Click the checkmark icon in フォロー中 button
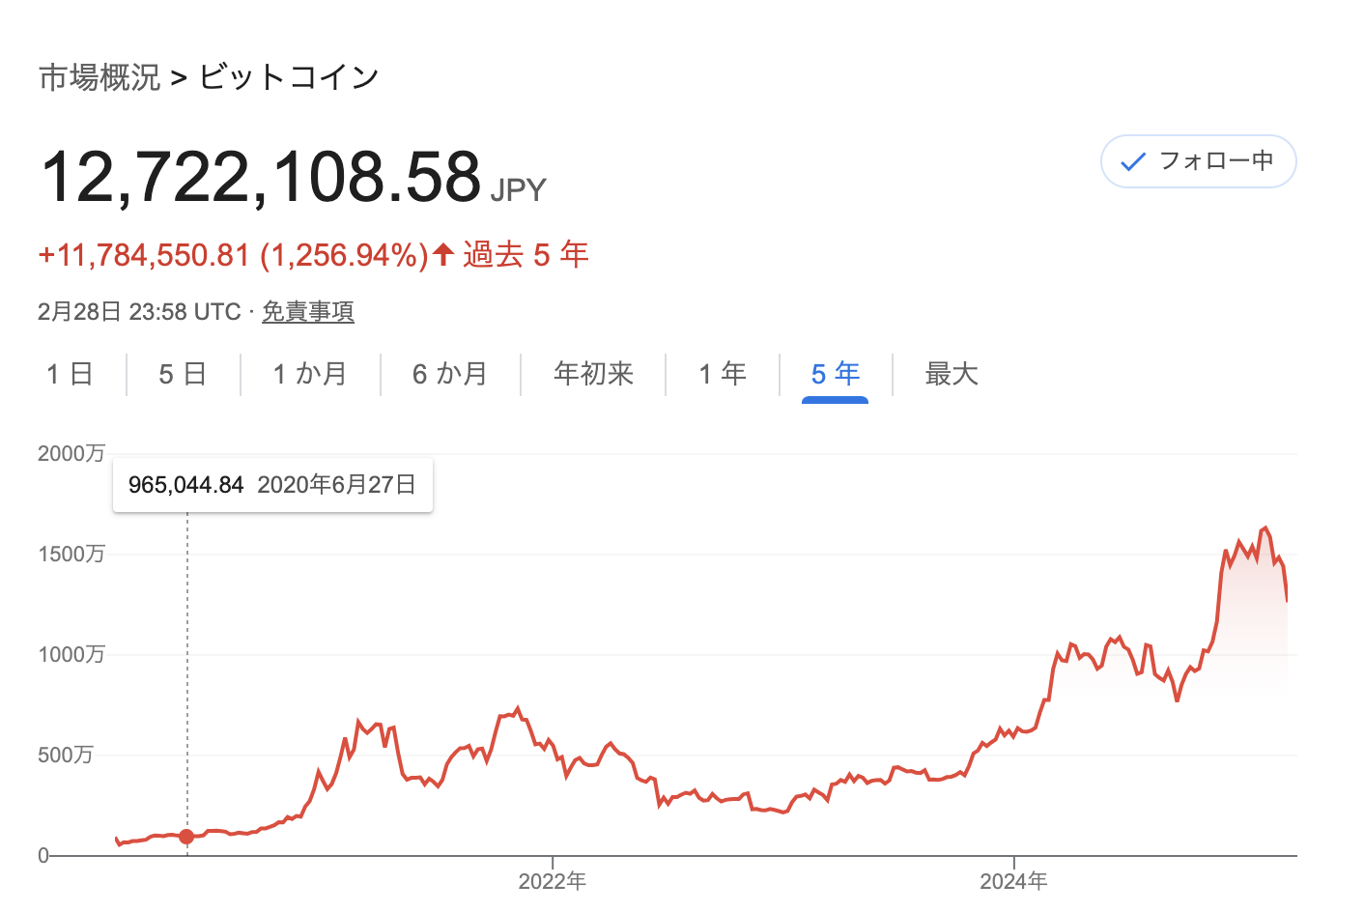1364x913 pixels. 1132,161
